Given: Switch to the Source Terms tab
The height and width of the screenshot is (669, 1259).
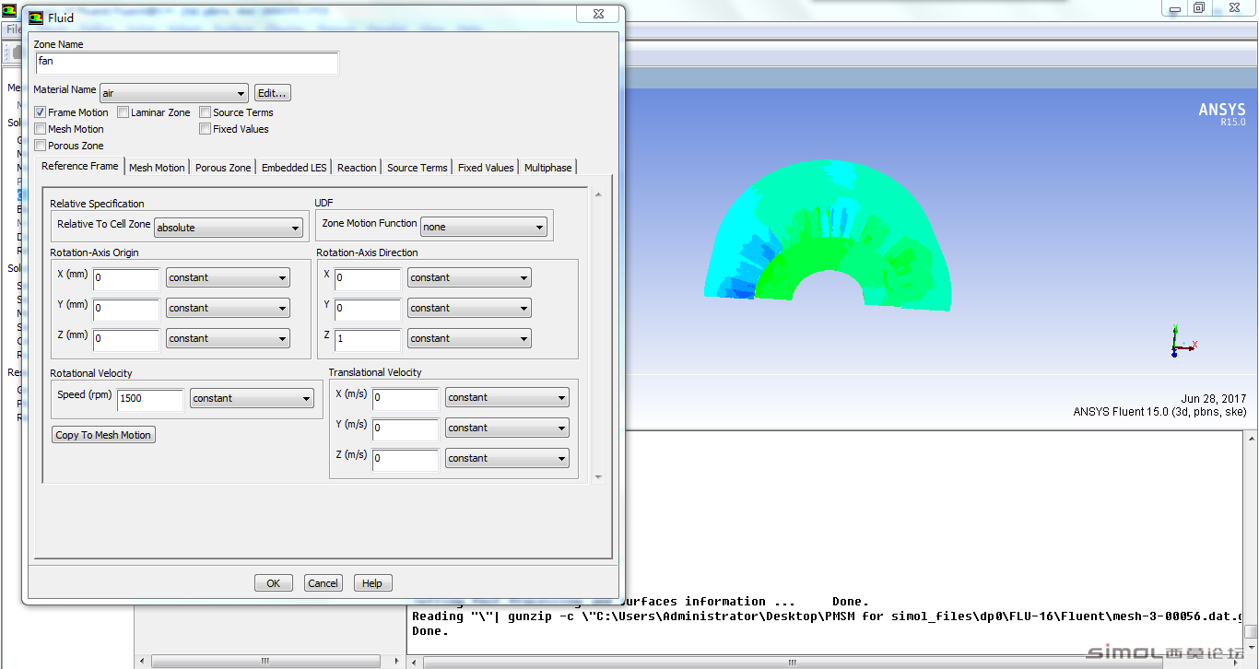Looking at the screenshot, I should [x=418, y=168].
